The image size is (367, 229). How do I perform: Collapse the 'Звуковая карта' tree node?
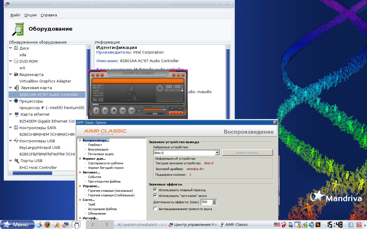[11, 88]
